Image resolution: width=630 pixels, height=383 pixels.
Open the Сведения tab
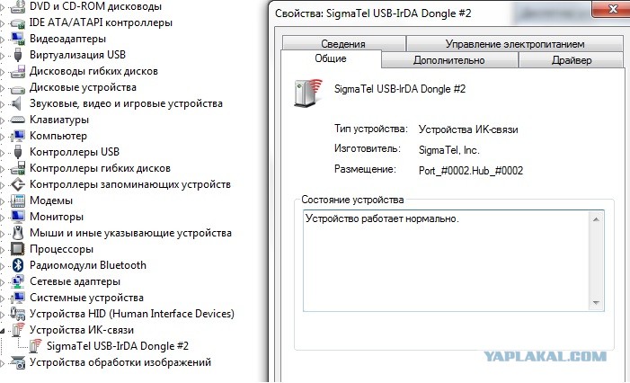tap(343, 43)
